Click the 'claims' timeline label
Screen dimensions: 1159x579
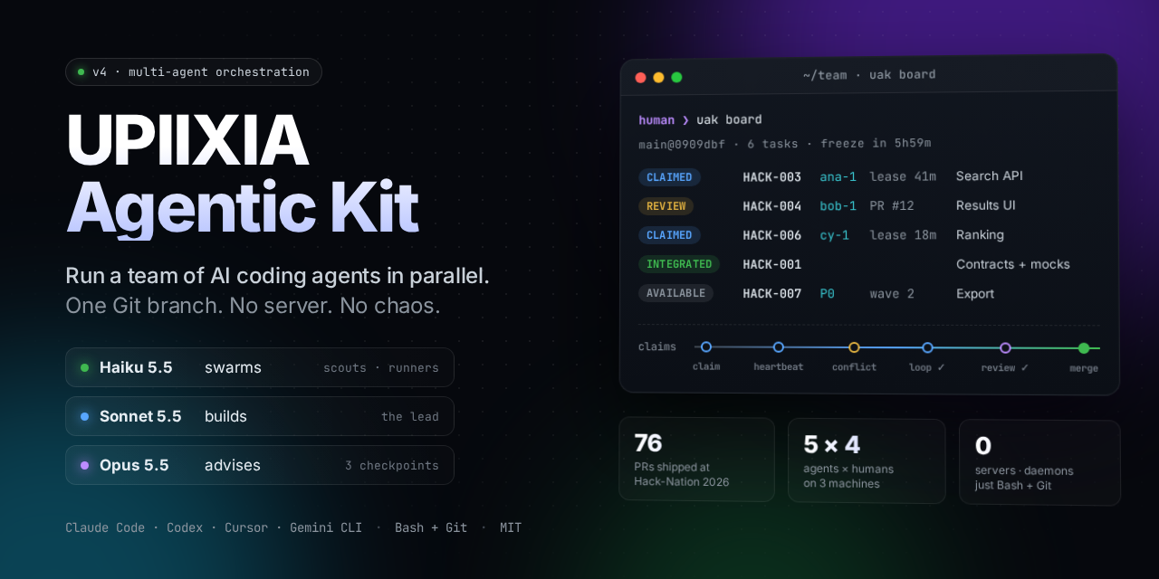(x=656, y=346)
